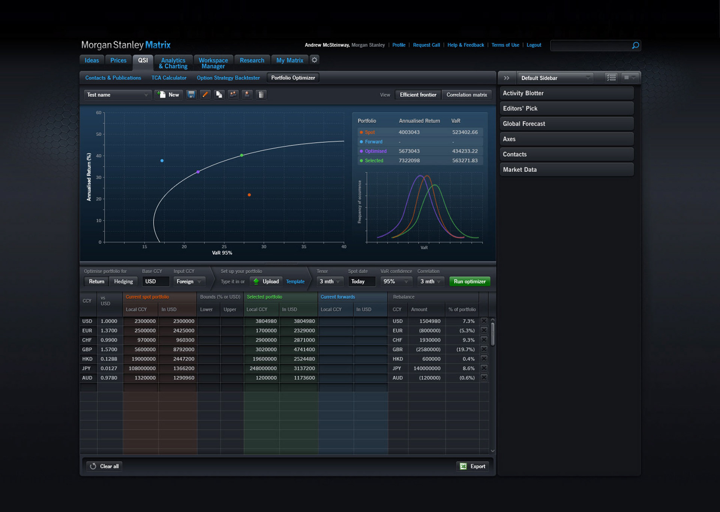Click the Clear all button
Screen dimensions: 720x512
coord(104,466)
